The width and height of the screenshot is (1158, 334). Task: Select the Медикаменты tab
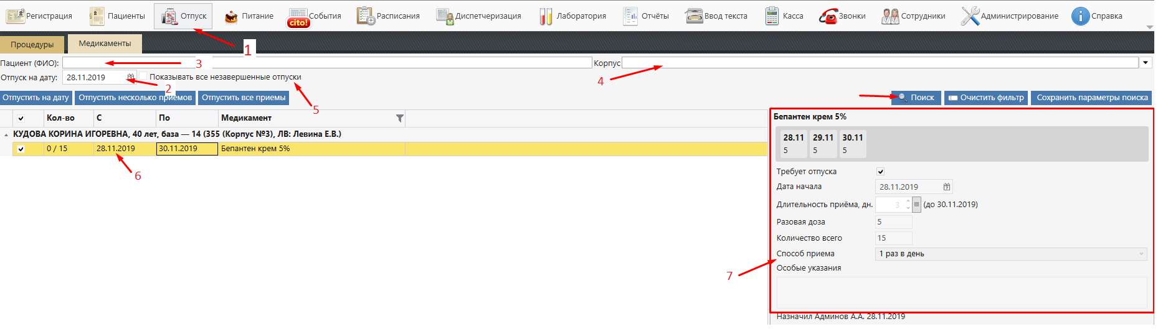(x=105, y=44)
